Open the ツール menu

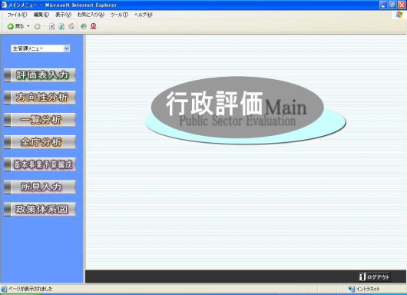tap(119, 15)
